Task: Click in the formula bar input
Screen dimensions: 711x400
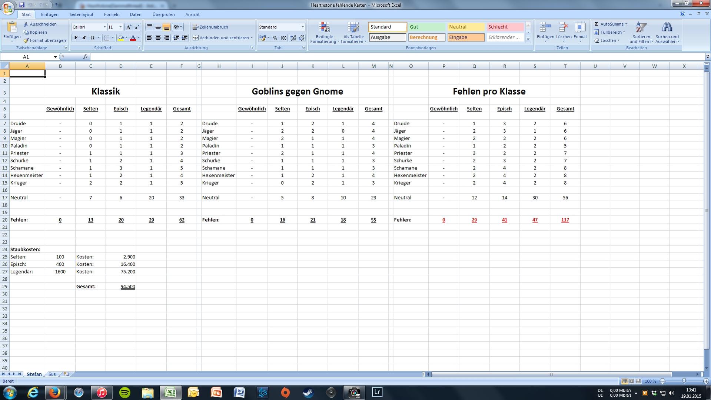Action: click(397, 57)
